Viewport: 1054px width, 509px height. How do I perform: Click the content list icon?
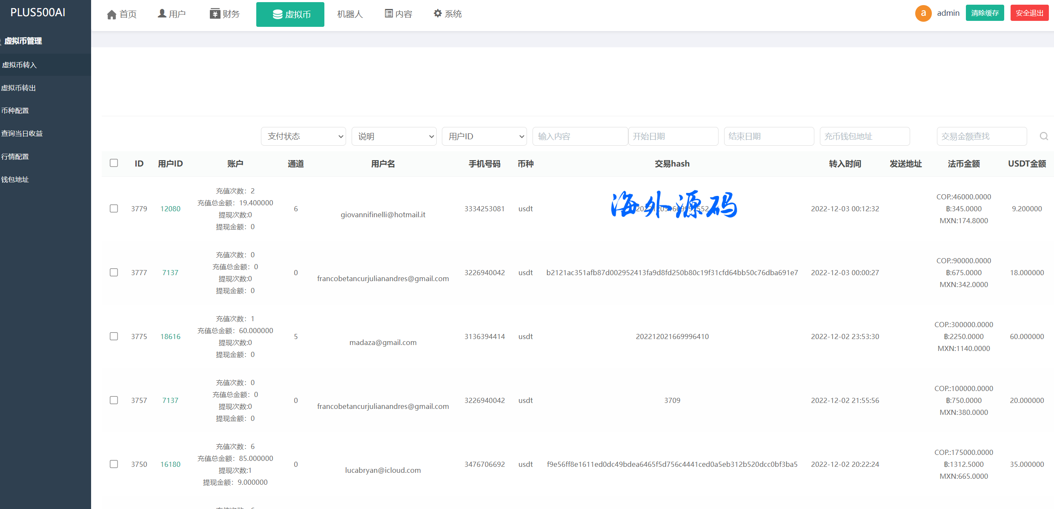pos(388,14)
